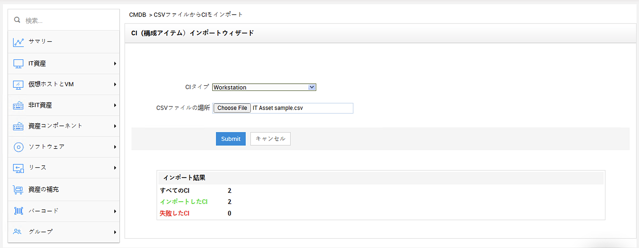Viewport: 639px width, 248px height.
Task: Click the search magnifier icon
Action: pos(17,20)
